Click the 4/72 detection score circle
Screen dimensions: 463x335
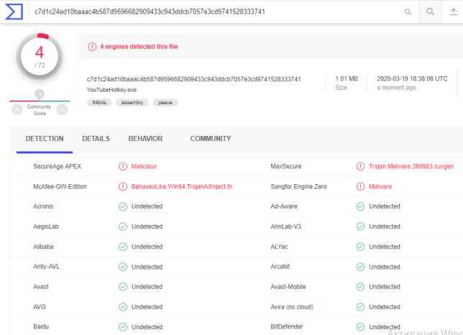point(40,56)
